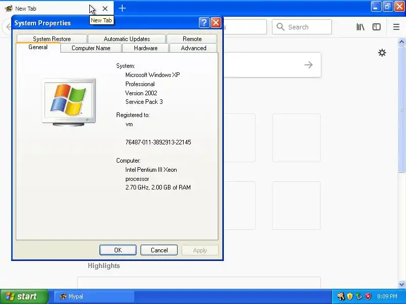
Task: Open the Hardware tab
Action: pos(146,48)
